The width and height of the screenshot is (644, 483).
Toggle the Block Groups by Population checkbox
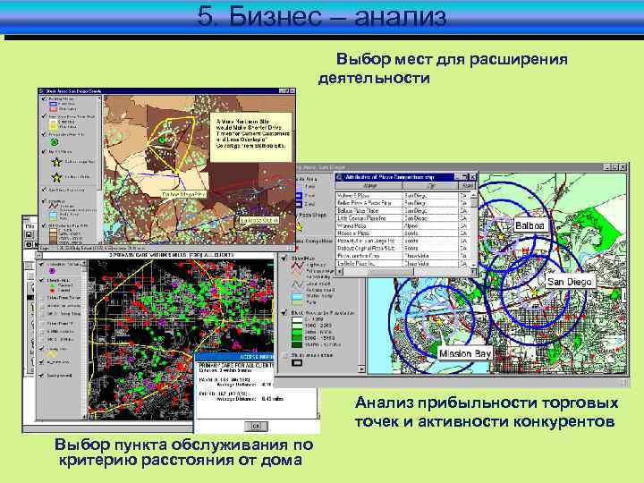(284, 312)
